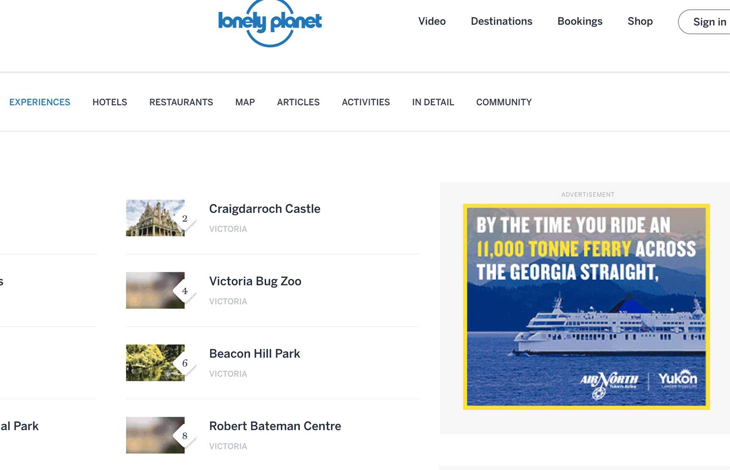Open the Video page
The image size is (730, 470).
click(x=432, y=21)
